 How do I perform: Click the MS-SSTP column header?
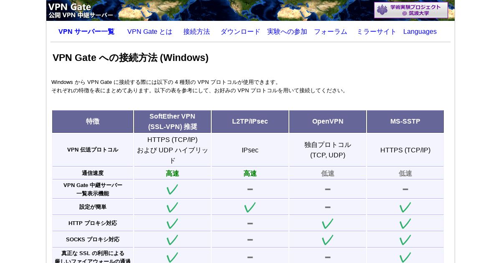tap(405, 121)
